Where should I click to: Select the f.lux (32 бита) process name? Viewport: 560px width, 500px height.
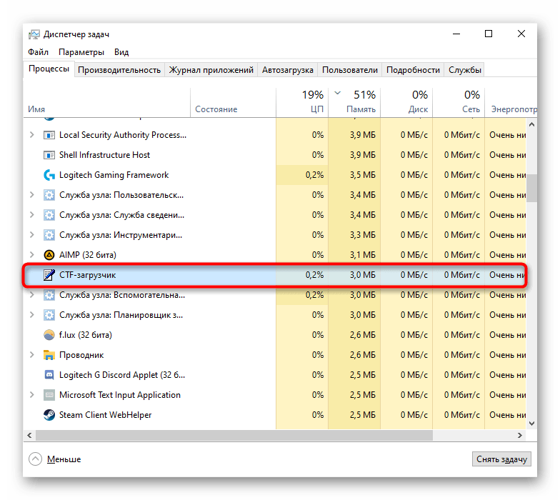click(86, 335)
